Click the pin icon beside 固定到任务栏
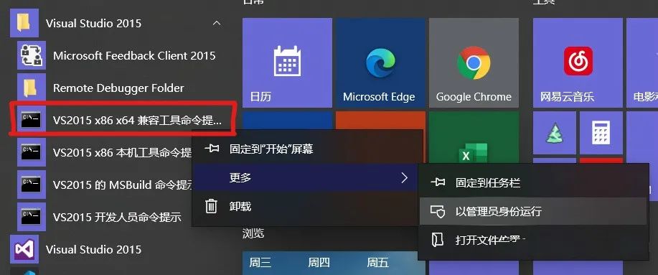 [438, 182]
